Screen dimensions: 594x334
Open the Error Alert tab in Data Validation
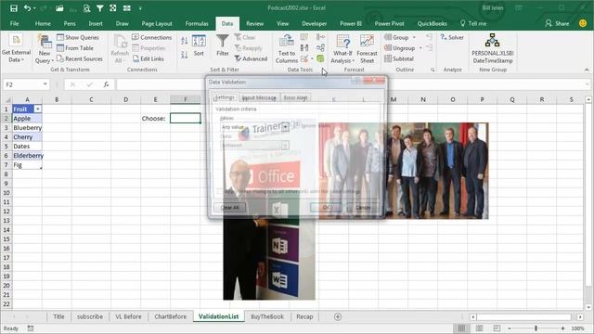click(x=295, y=97)
